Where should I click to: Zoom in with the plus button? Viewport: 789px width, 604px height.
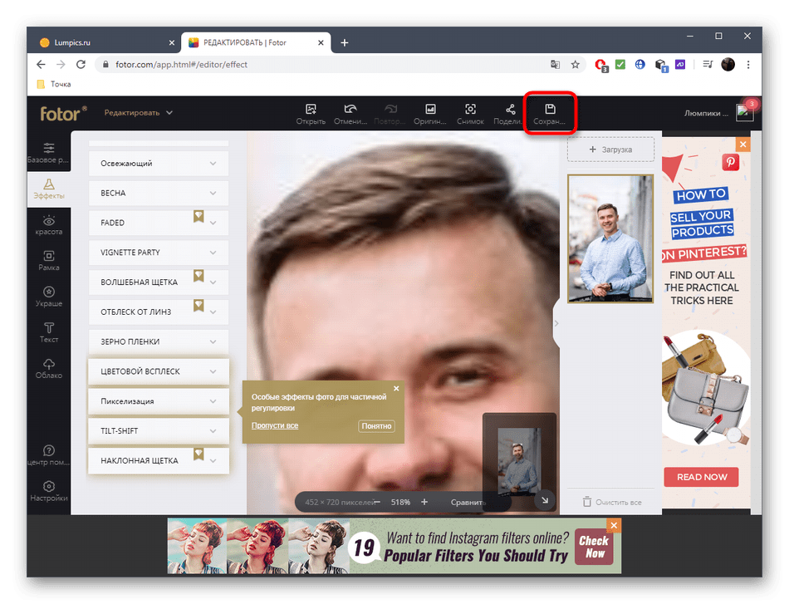[424, 502]
